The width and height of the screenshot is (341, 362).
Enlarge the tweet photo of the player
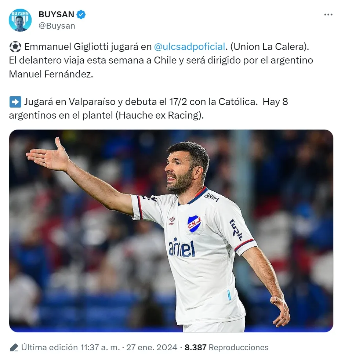tap(171, 231)
